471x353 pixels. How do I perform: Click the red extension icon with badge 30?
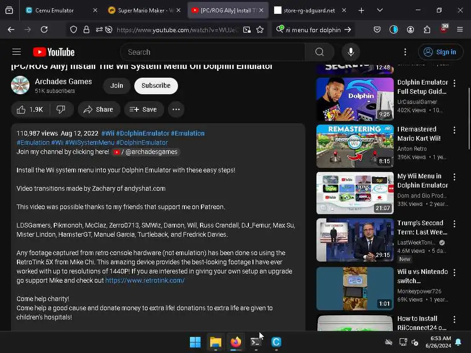point(444,29)
